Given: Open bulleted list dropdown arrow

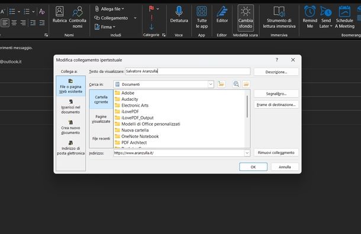Looking at the screenshot, I should click(x=19, y=11).
